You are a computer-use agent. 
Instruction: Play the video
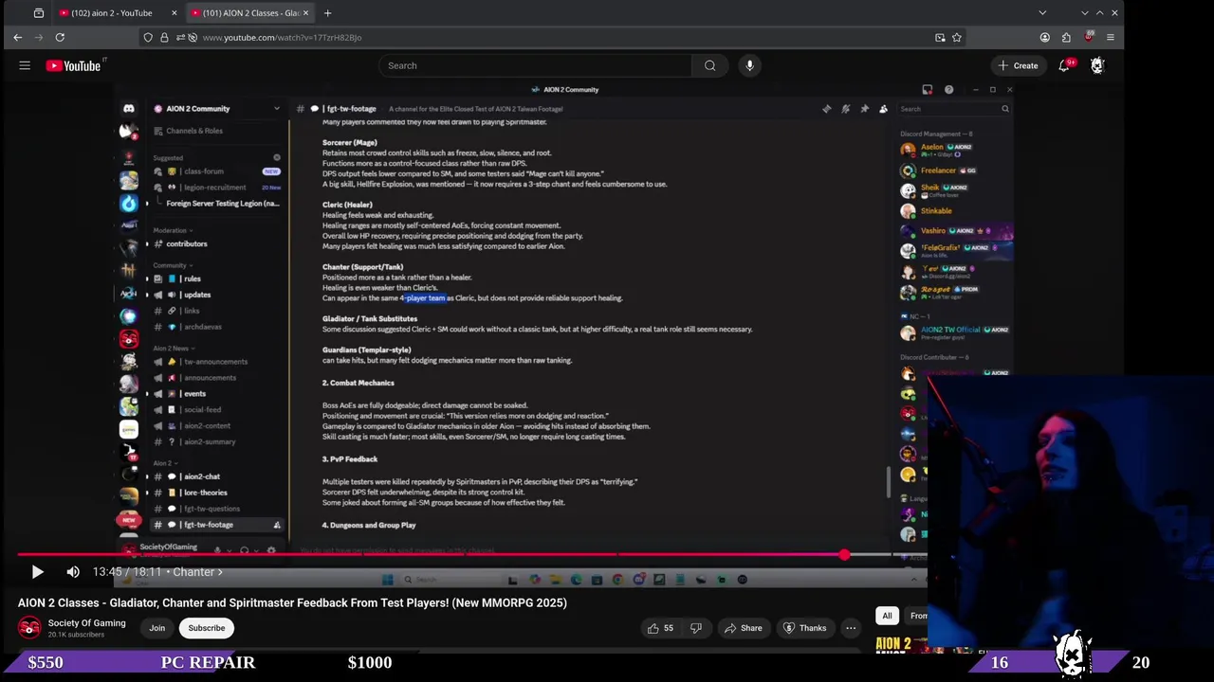click(x=37, y=572)
